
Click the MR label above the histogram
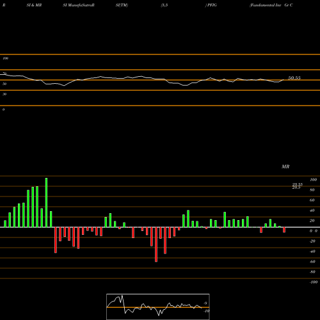285,167
